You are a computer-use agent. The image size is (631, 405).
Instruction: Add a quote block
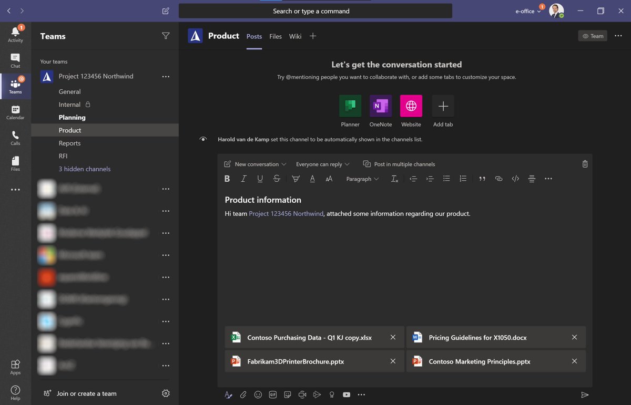pyautogui.click(x=482, y=179)
